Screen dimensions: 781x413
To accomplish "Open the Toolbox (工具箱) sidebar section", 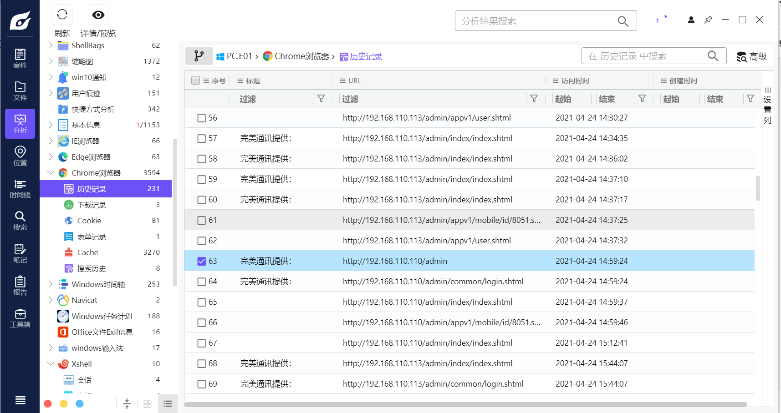I will (20, 318).
